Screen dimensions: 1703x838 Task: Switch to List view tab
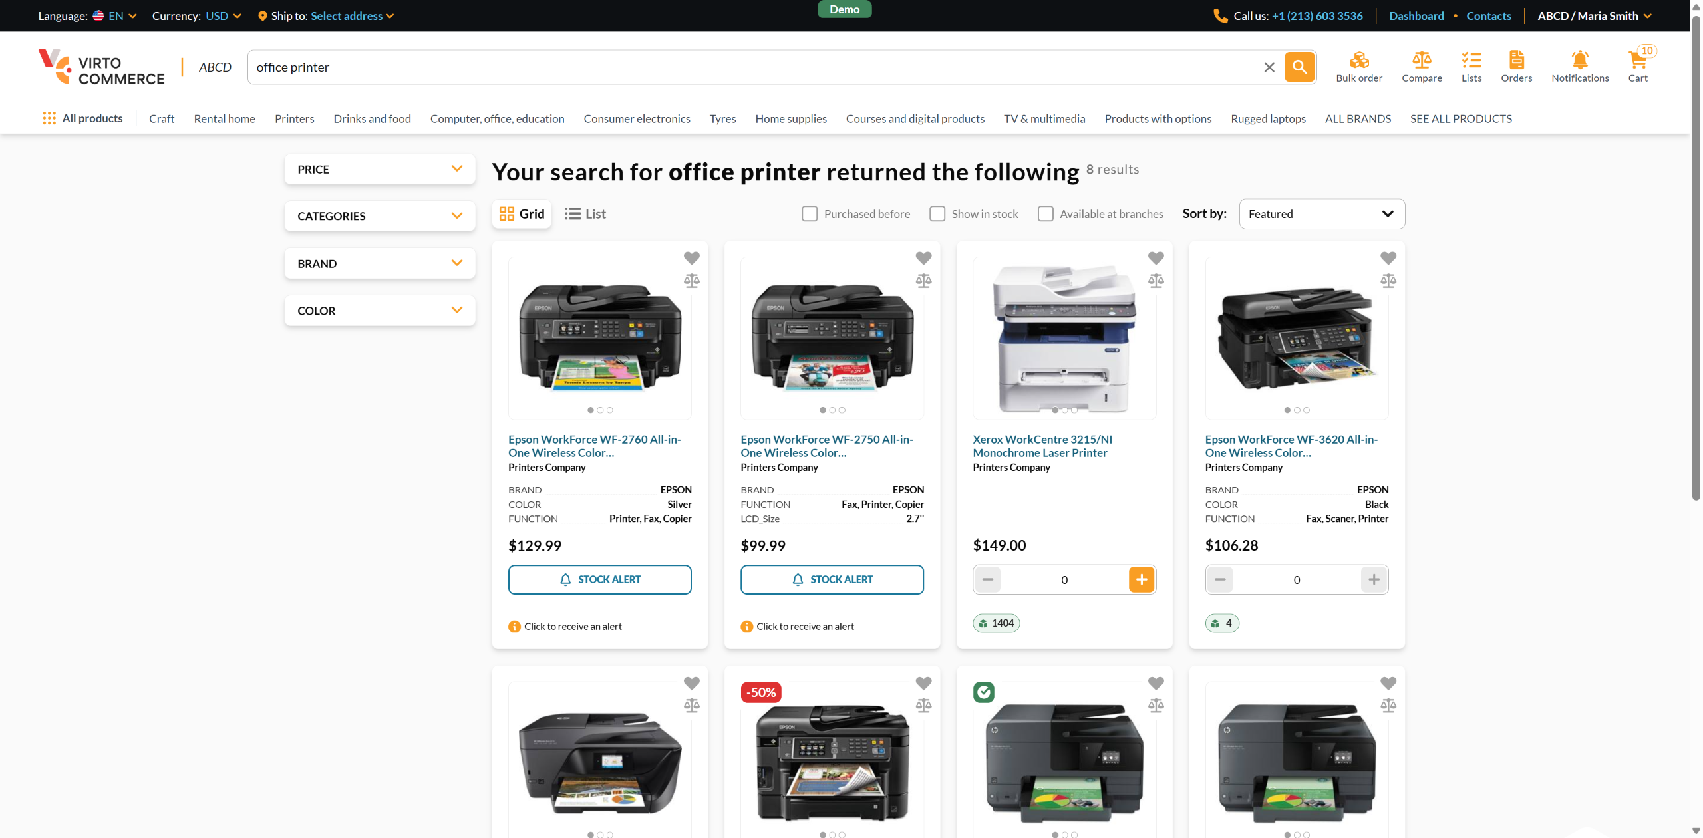click(x=585, y=214)
